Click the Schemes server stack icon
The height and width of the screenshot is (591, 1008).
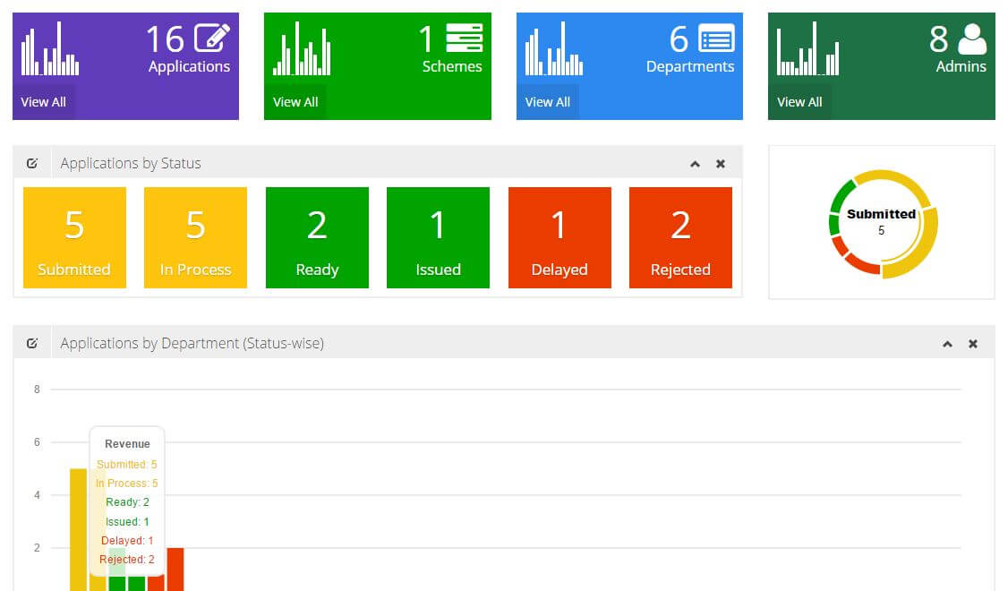coord(464,39)
